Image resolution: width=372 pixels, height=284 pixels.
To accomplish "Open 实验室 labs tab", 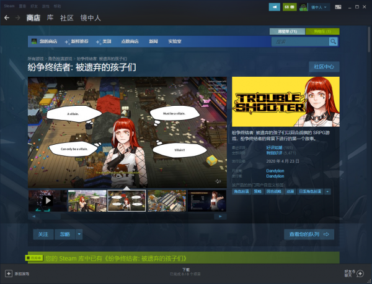I will coord(175,41).
